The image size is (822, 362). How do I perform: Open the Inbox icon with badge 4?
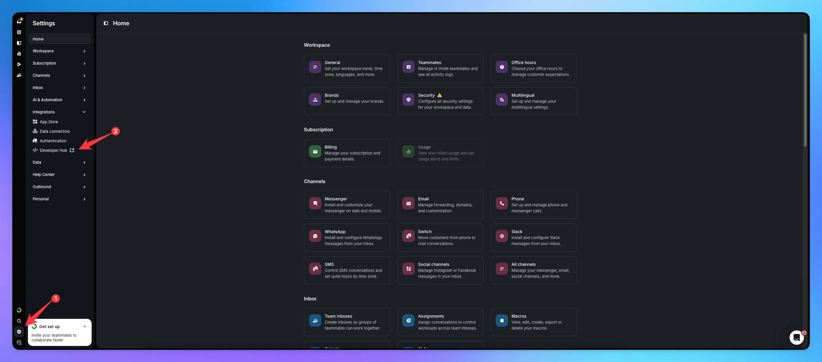pyautogui.click(x=19, y=21)
